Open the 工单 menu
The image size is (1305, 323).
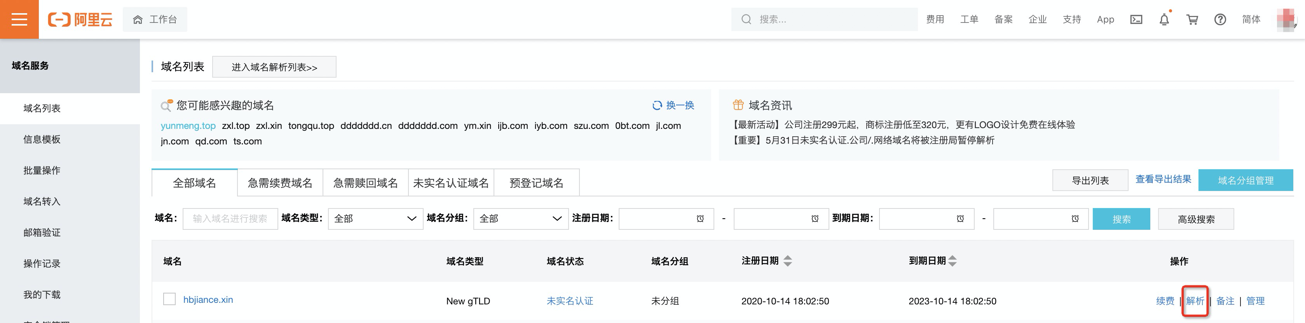tap(969, 19)
